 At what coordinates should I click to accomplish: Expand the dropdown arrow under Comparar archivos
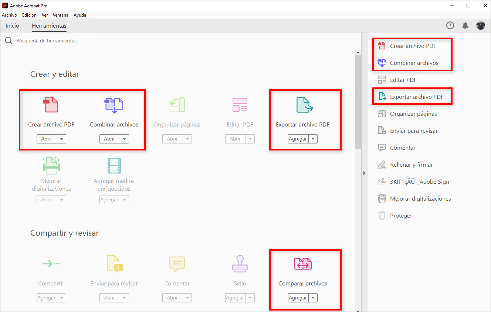click(313, 298)
